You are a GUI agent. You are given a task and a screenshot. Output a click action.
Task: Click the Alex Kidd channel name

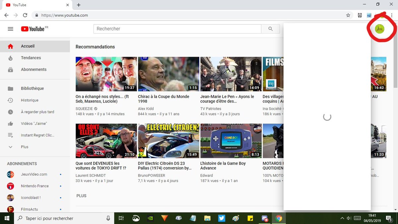[146, 109]
